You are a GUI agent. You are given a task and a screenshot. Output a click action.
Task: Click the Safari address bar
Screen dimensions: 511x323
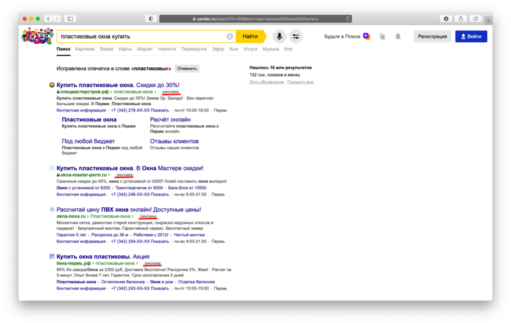tap(255, 19)
